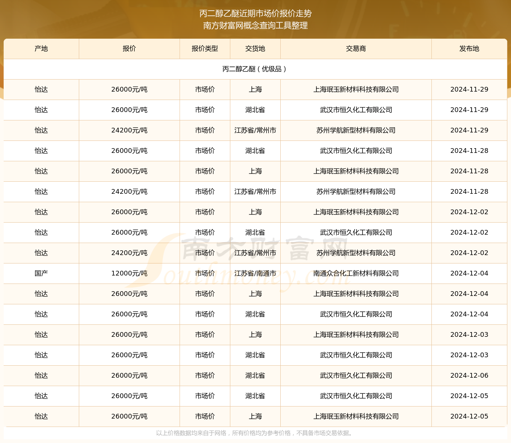Click 武汉市恒久化工有限公司 in the 2024-12-03 row
511x443 pixels.
[x=356, y=355]
